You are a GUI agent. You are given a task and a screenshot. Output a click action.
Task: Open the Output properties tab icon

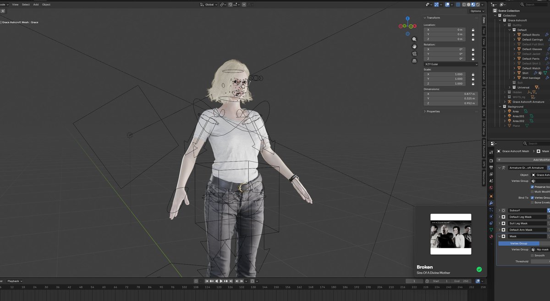point(491,167)
